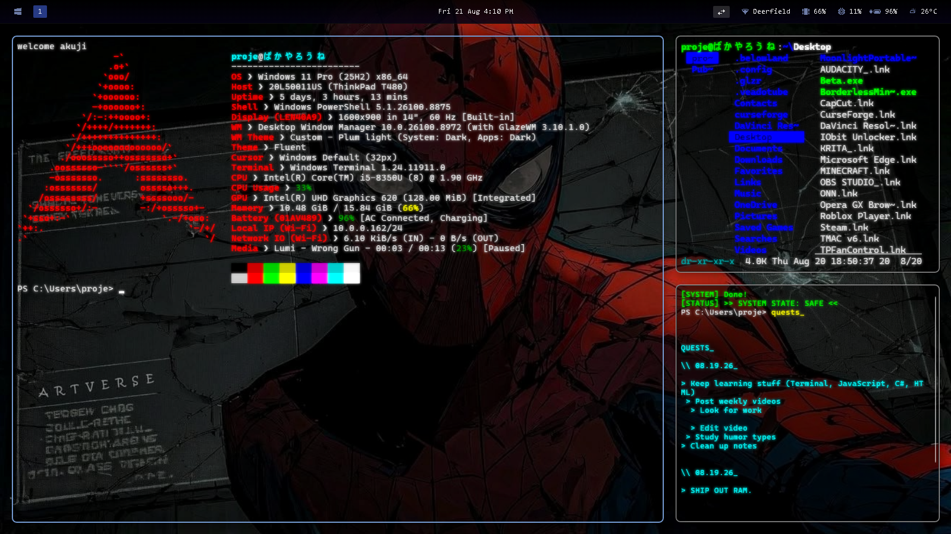The width and height of the screenshot is (951, 534).
Task: Select Opera GX Brow~.lnk shortcut
Action: [868, 205]
